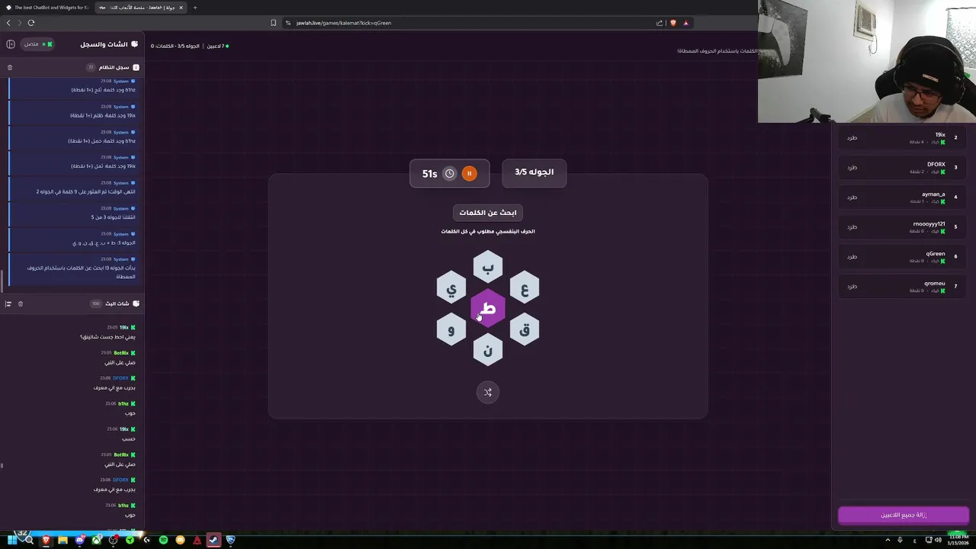976x549 pixels.
Task: Kick player 19ix with طرد
Action: (852, 138)
